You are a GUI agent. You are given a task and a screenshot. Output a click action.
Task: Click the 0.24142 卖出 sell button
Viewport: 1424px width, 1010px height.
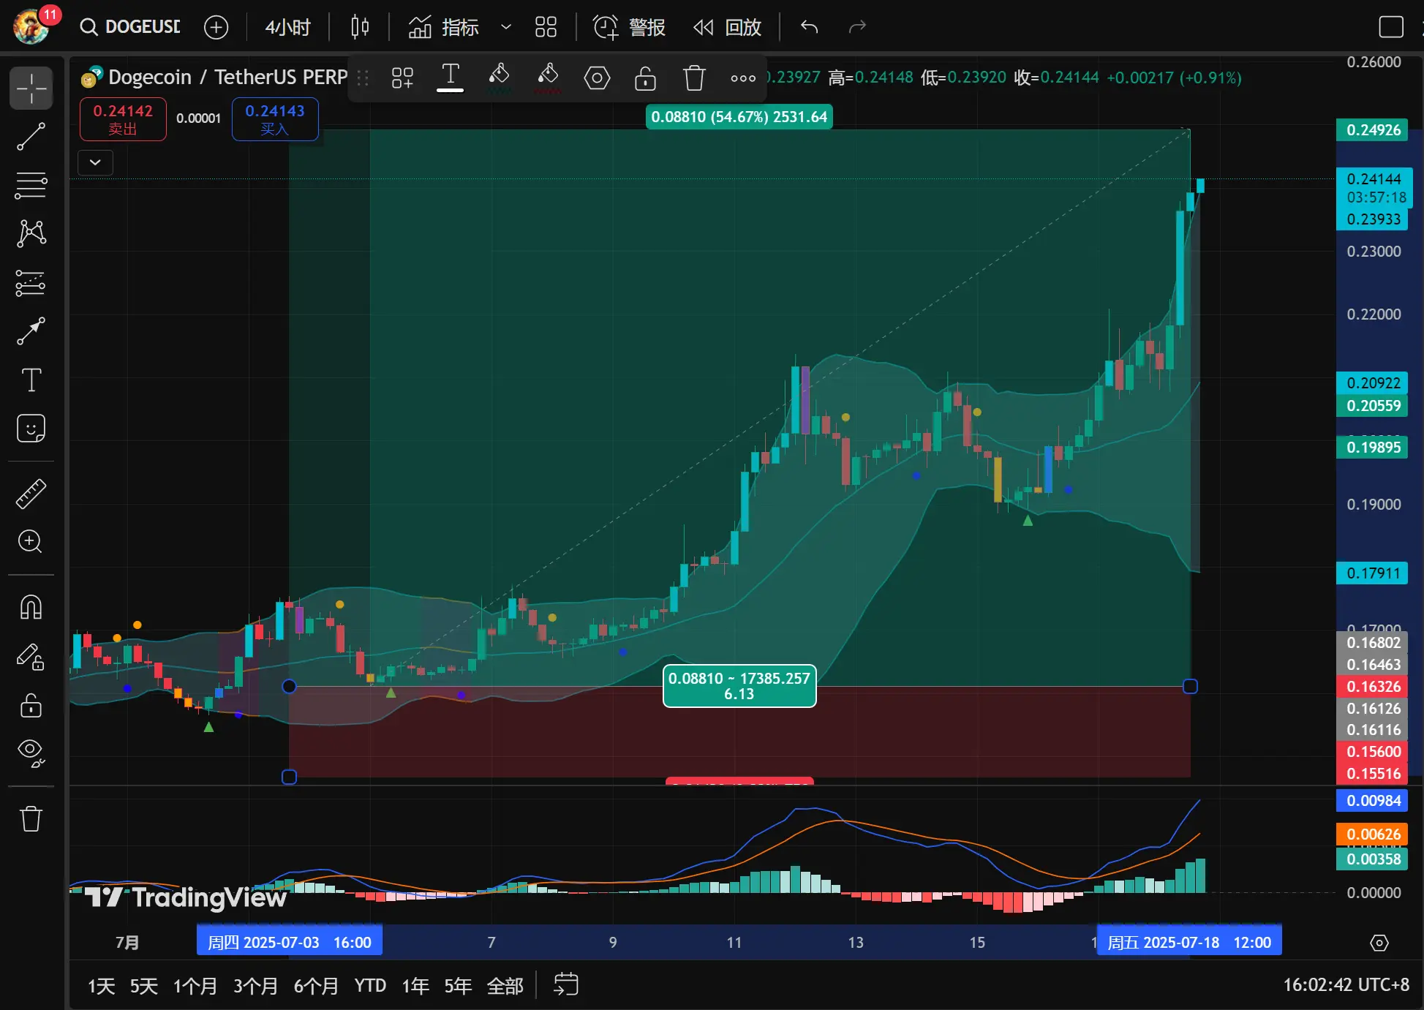[x=123, y=119]
